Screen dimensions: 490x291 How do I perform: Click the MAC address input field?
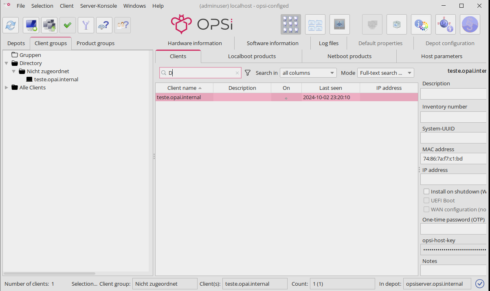pyautogui.click(x=454, y=159)
